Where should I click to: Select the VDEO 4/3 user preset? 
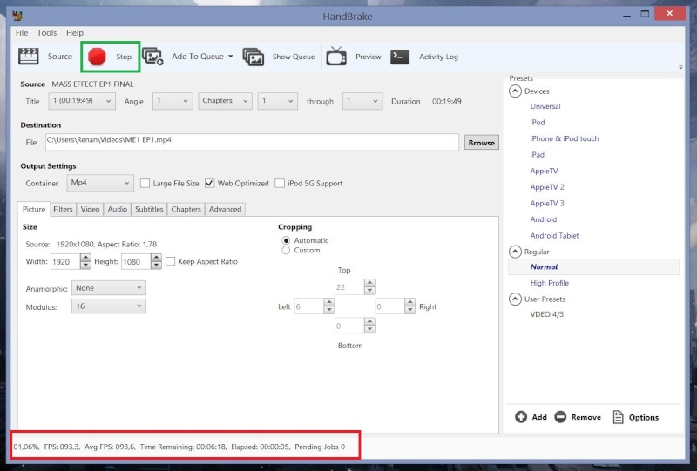[547, 314]
